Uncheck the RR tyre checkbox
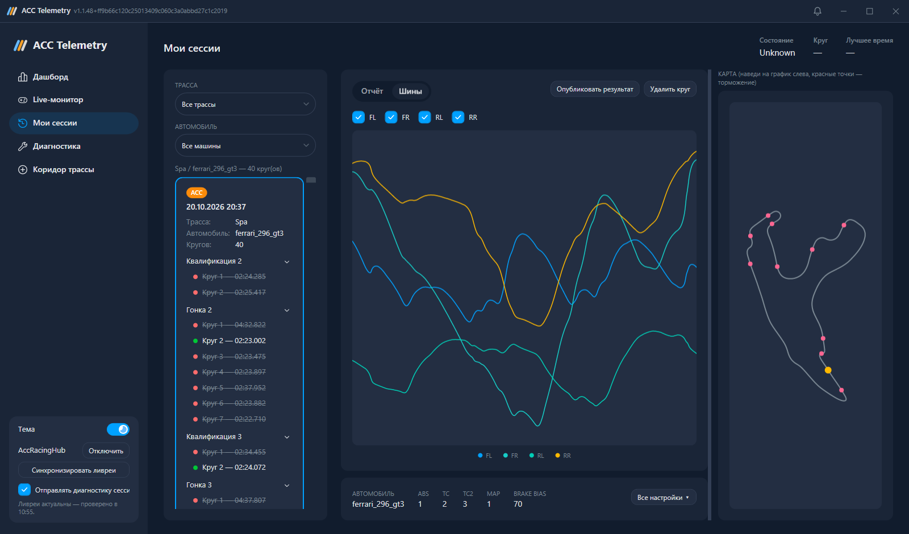 point(458,117)
